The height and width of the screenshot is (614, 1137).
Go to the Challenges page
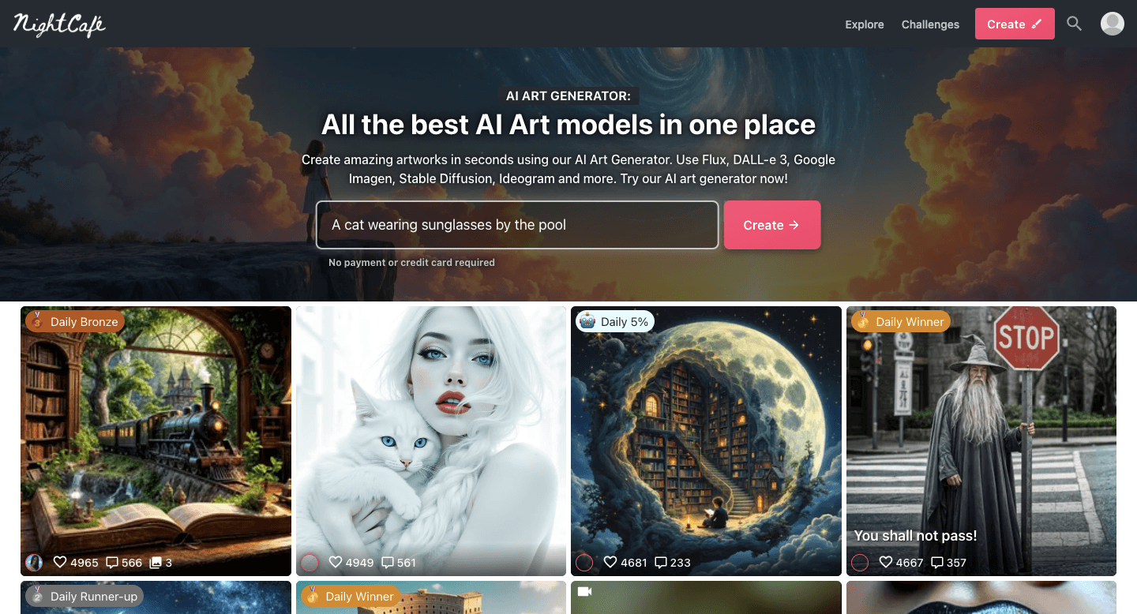[930, 24]
